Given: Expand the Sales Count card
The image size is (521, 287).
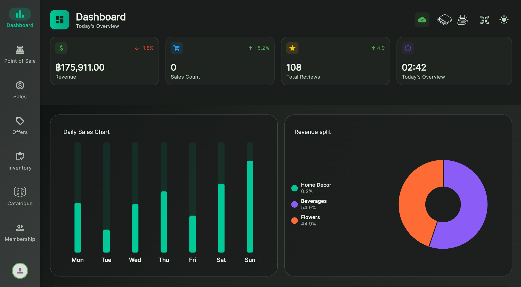Looking at the screenshot, I should click(220, 61).
